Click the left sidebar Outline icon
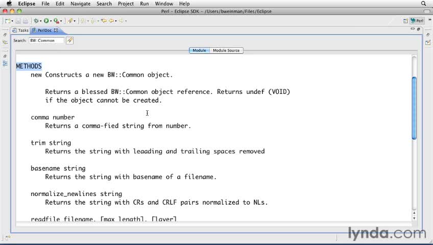This screenshot has width=433, height=245. click(5, 63)
